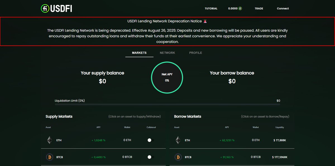Click ETH diamond icon in Borrow Markets
Viewport: 335px width, 166px height.
click(x=178, y=140)
